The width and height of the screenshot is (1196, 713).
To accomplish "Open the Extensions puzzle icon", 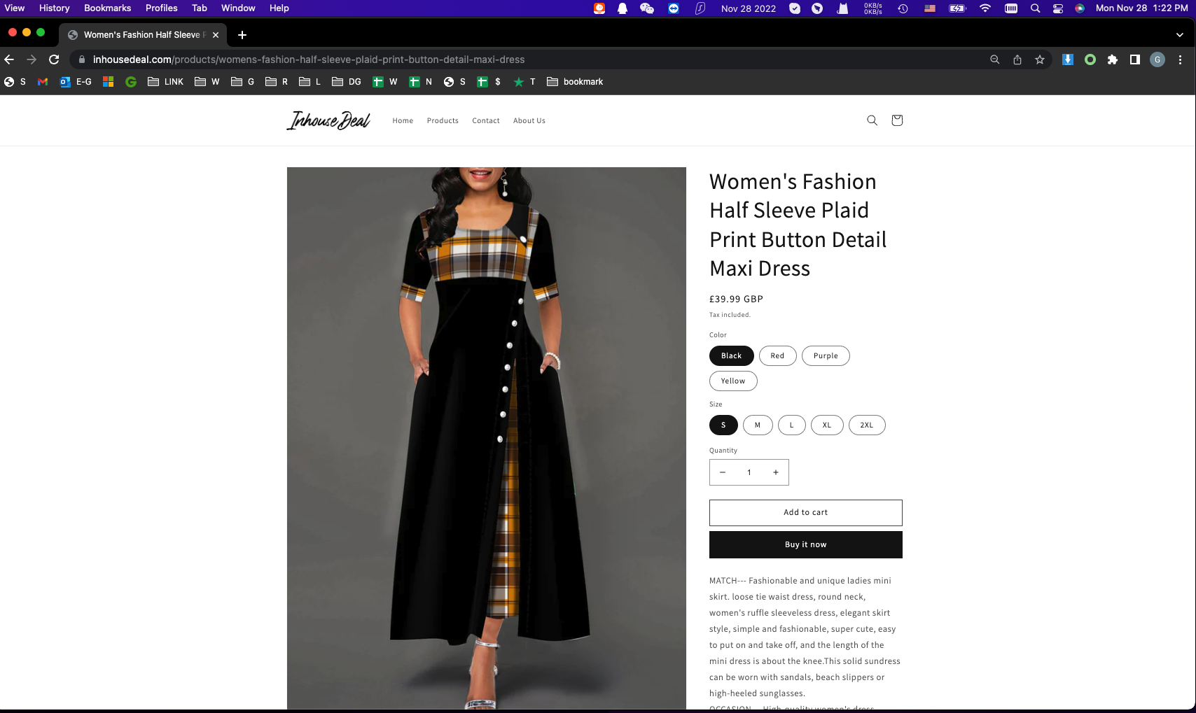I will point(1113,59).
